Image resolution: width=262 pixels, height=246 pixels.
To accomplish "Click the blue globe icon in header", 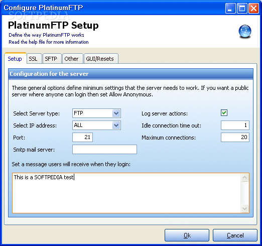I will pos(245,31).
